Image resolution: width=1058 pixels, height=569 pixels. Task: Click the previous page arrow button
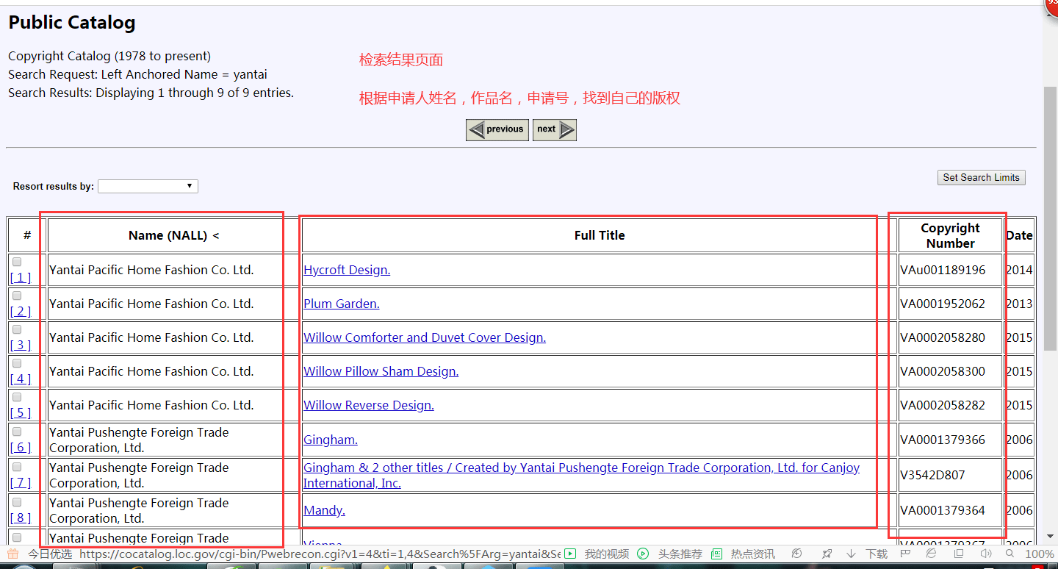coord(497,129)
